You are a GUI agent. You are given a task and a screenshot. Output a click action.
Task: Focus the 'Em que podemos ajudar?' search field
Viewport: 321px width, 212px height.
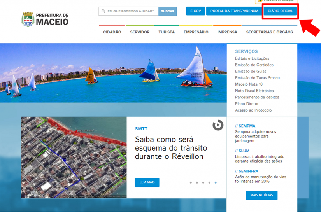coord(128,11)
